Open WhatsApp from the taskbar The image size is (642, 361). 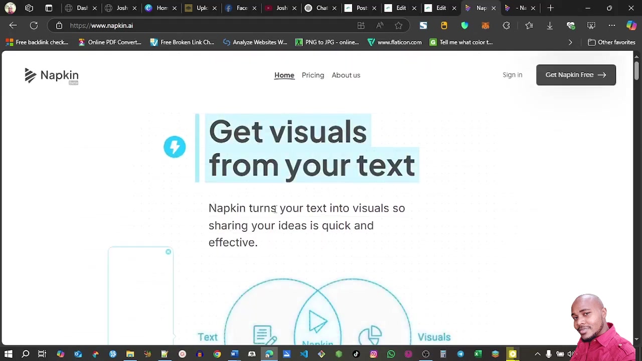click(391, 354)
